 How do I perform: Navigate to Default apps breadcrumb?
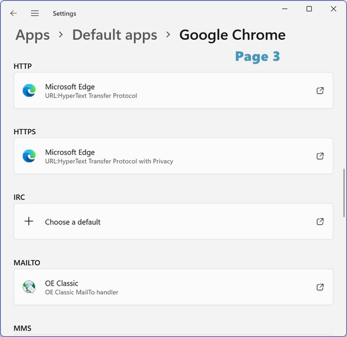115,35
